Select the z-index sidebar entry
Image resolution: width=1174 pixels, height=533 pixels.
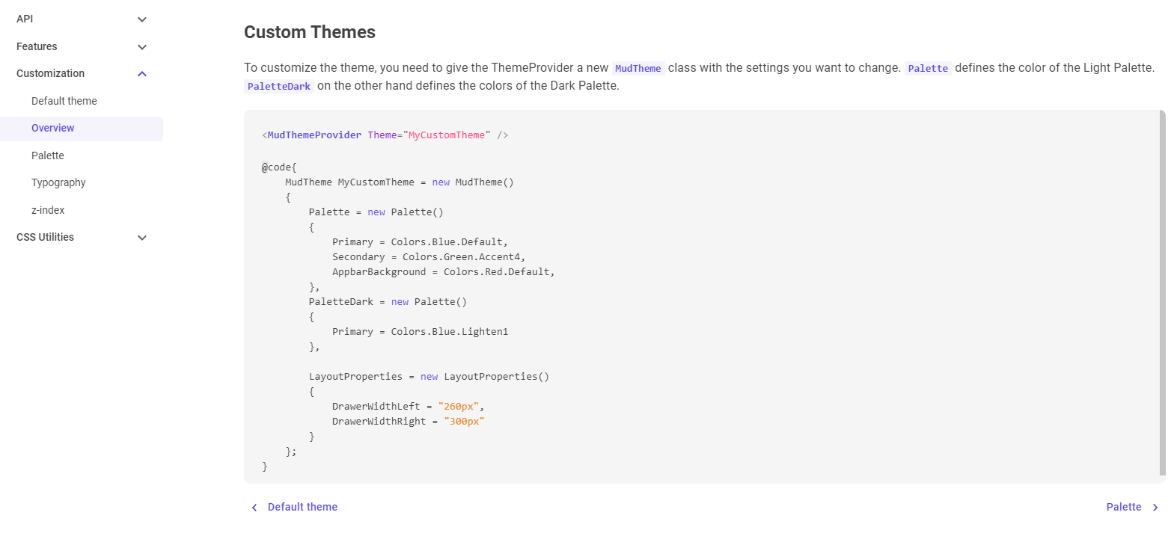[48, 210]
